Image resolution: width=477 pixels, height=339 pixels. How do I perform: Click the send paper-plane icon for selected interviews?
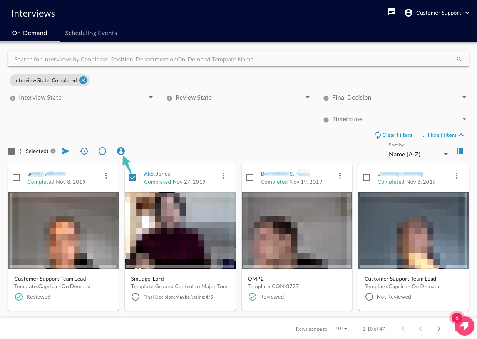click(65, 151)
